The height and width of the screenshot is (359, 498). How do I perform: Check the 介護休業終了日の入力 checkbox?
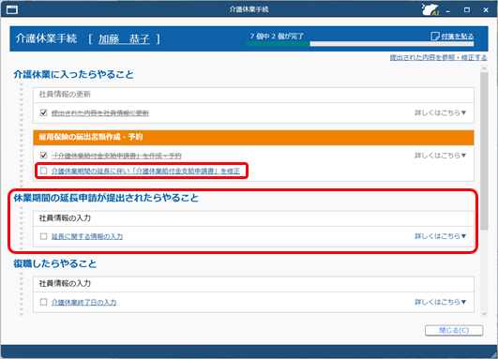pyautogui.click(x=43, y=302)
